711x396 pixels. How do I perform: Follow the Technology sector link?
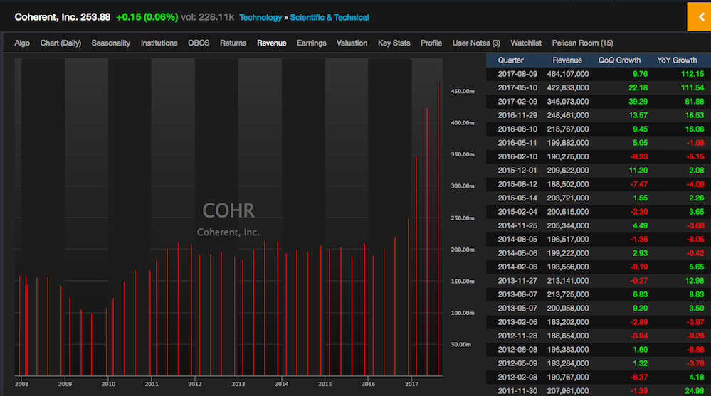[260, 17]
